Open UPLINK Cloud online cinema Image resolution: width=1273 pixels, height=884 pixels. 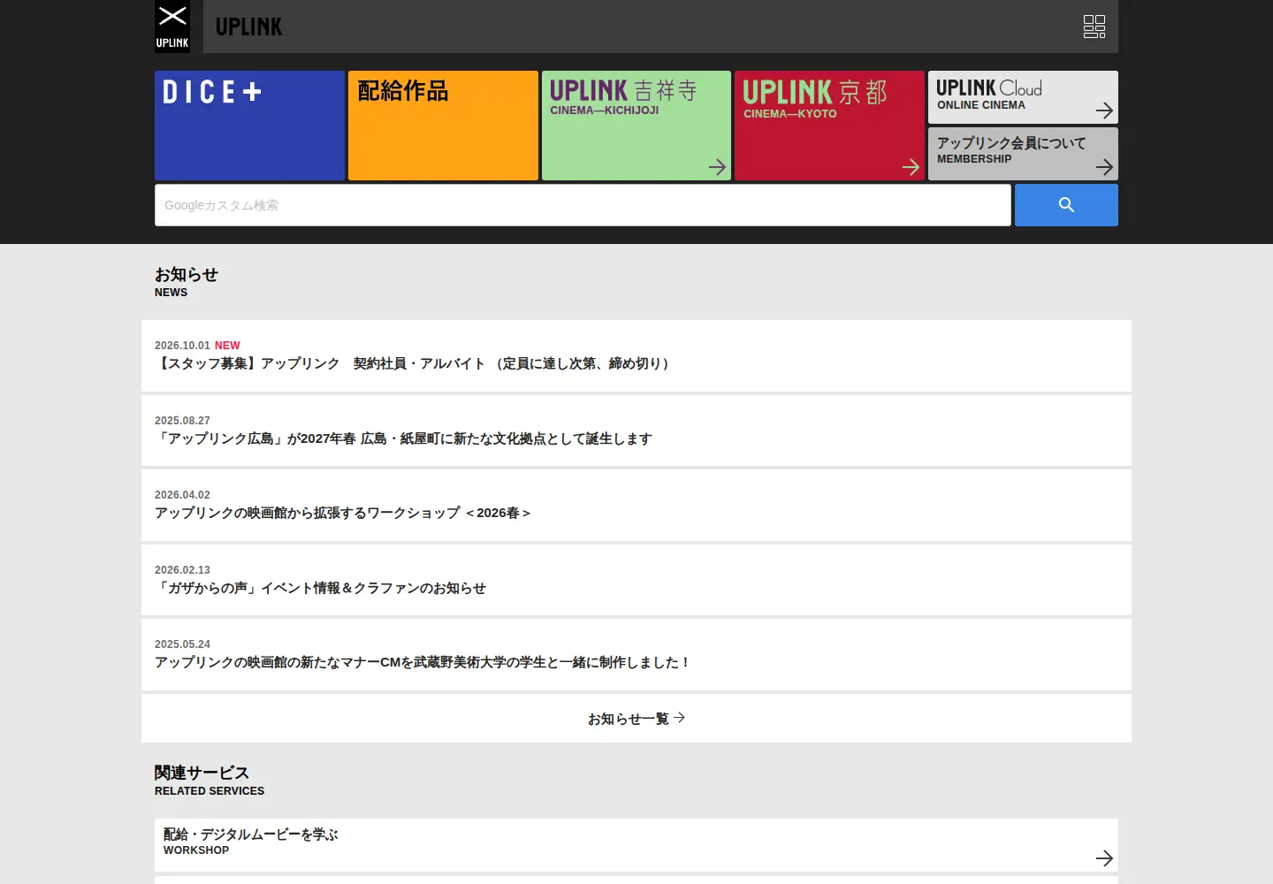1023,97
